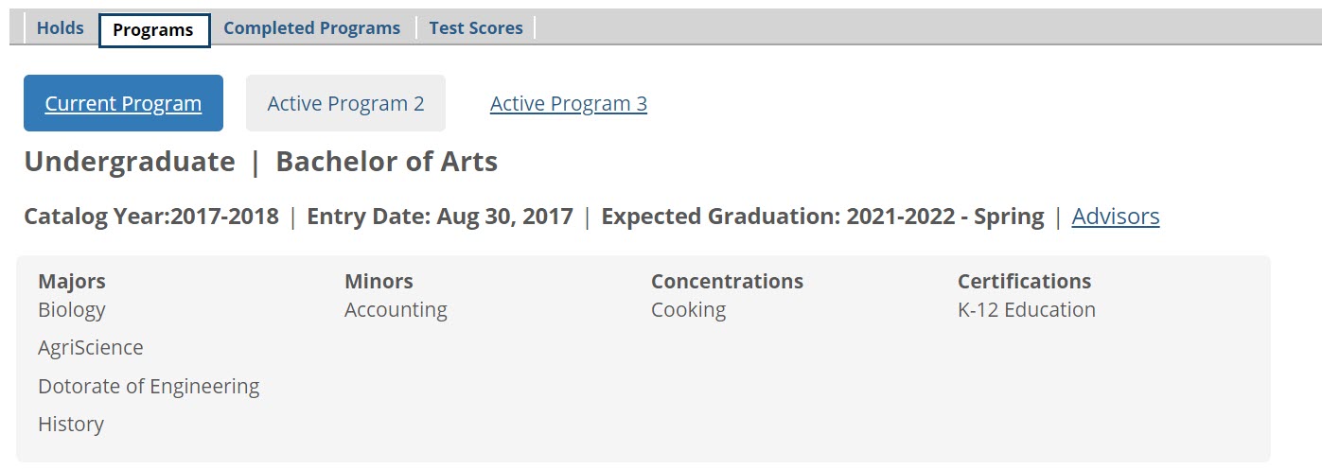Click the Accounting minor entry
This screenshot has width=1322, height=469.
(x=396, y=310)
